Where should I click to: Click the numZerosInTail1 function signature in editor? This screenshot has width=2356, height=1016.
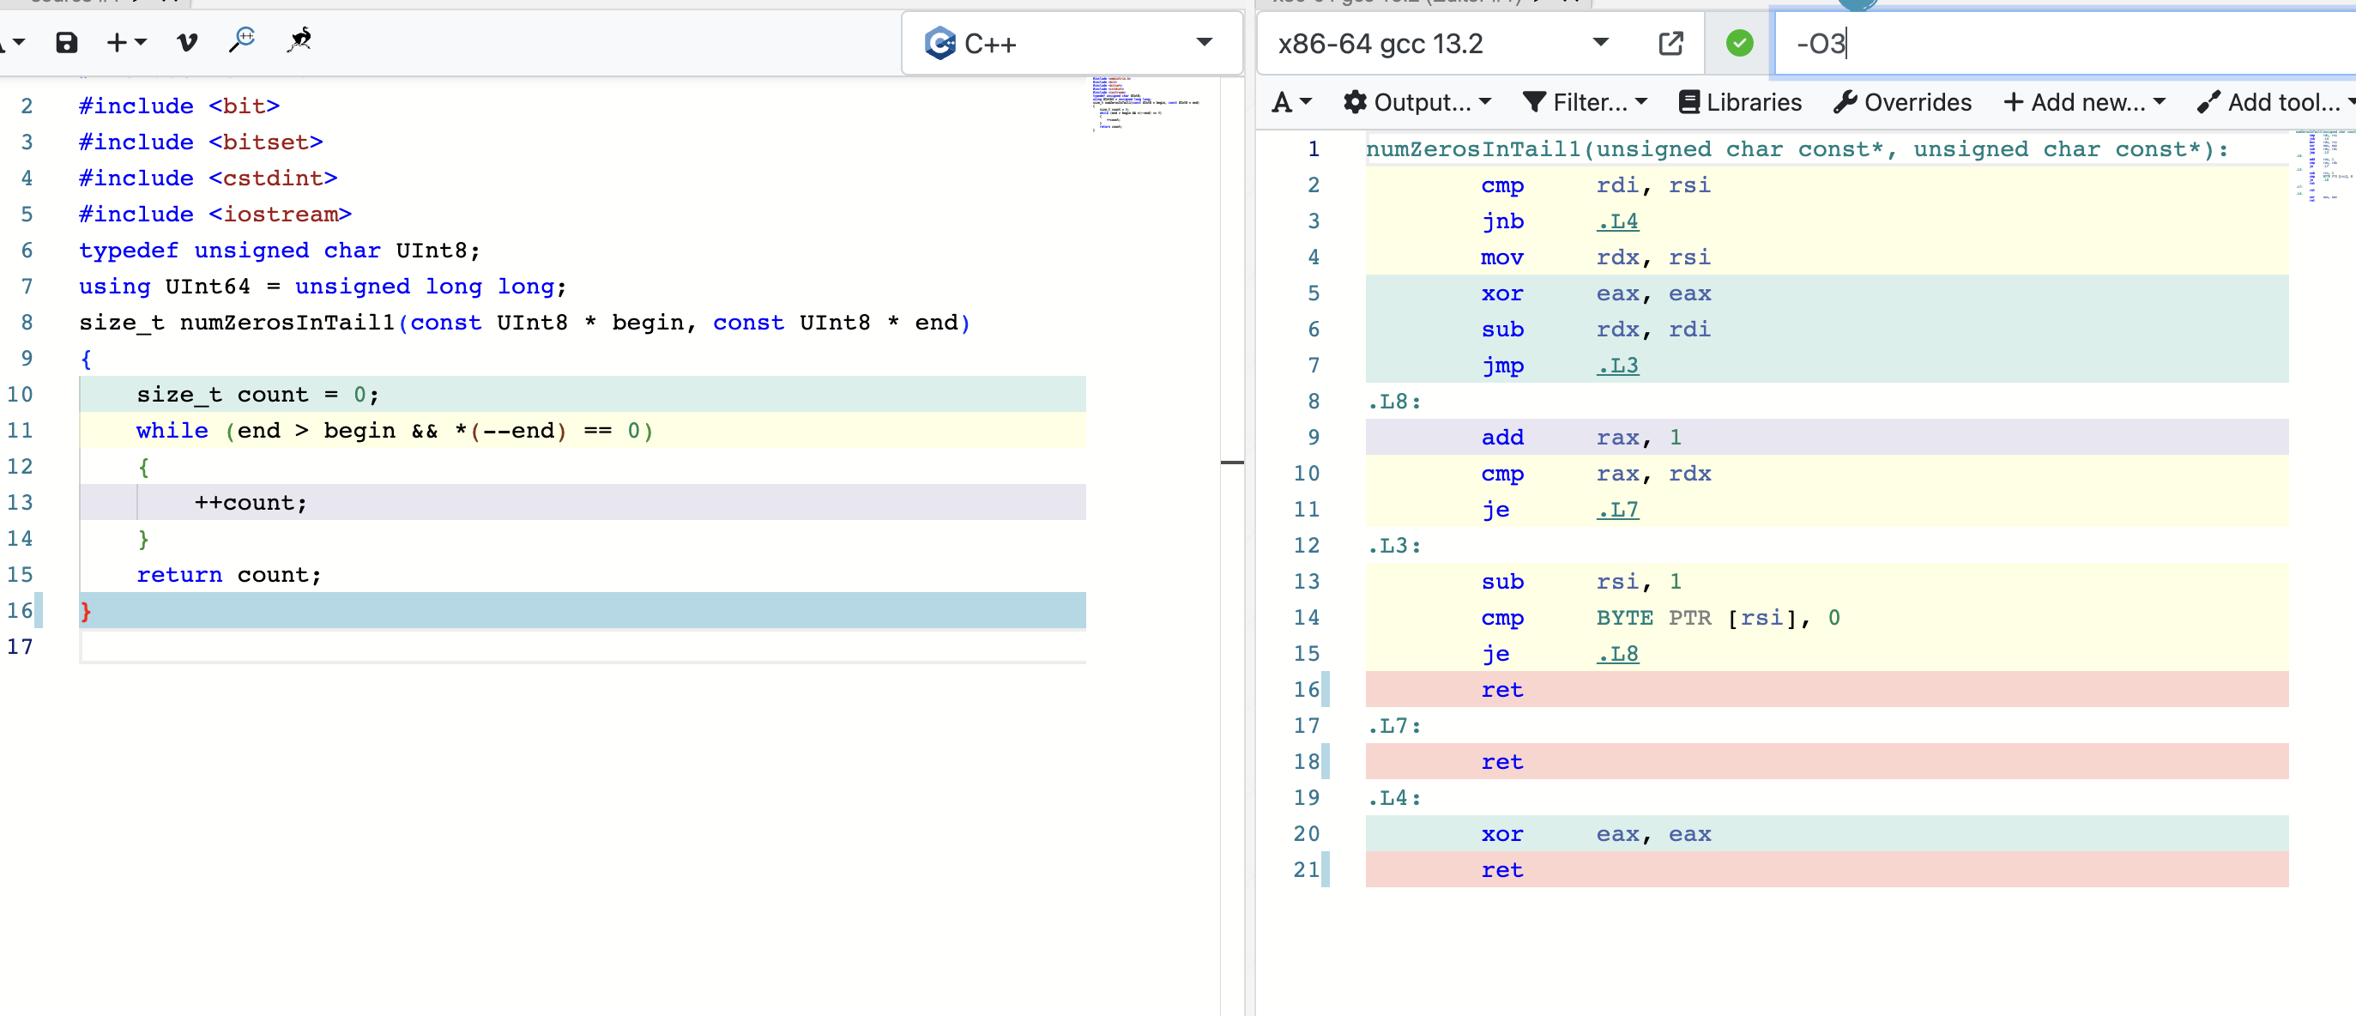click(x=524, y=323)
